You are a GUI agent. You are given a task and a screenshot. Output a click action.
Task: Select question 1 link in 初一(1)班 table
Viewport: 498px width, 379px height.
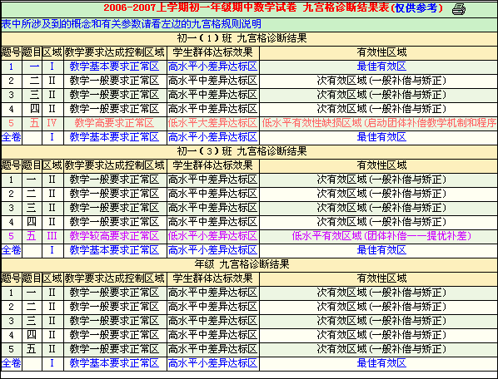(x=12, y=66)
